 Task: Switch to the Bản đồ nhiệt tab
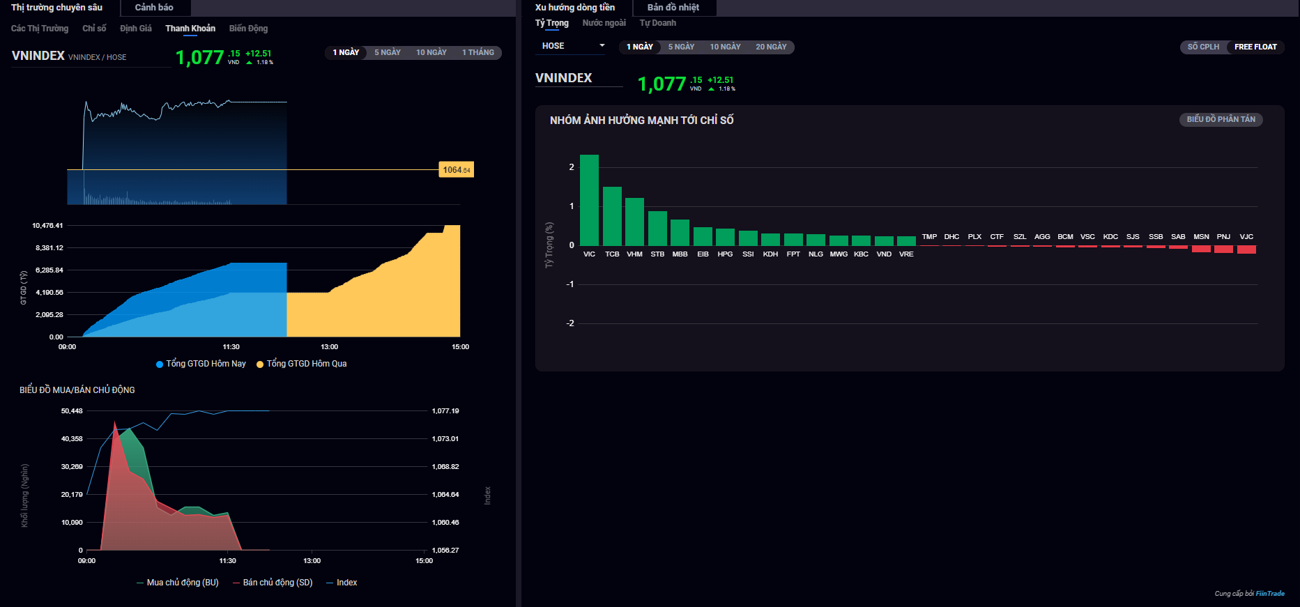[x=673, y=8]
